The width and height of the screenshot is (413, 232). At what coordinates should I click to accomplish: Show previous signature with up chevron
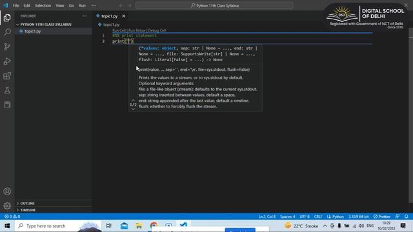[133, 101]
